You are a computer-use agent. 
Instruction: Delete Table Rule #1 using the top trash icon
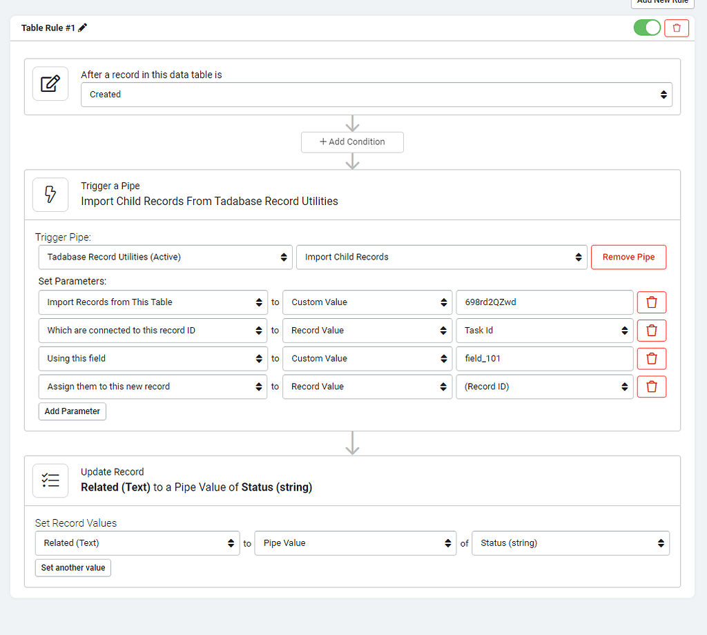click(x=676, y=28)
